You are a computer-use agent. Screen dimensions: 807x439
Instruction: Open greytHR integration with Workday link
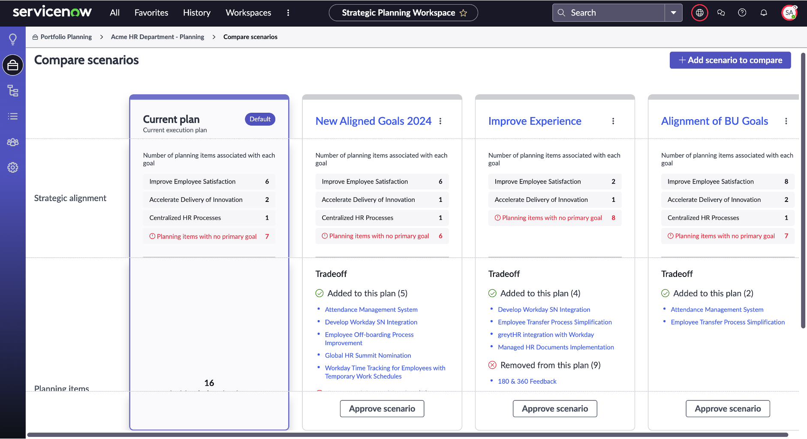coord(546,334)
